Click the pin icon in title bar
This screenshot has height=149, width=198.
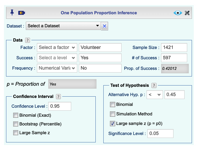(x=12, y=12)
